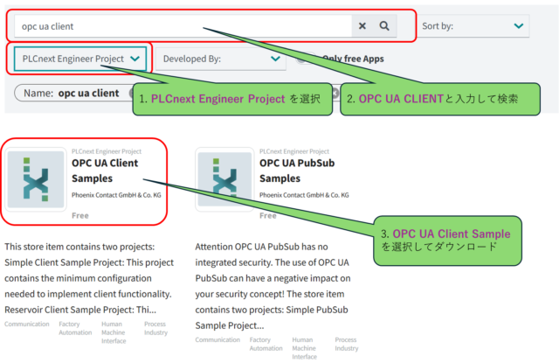Click Phoenix Contact GmbH under Client Samples

tap(116, 195)
